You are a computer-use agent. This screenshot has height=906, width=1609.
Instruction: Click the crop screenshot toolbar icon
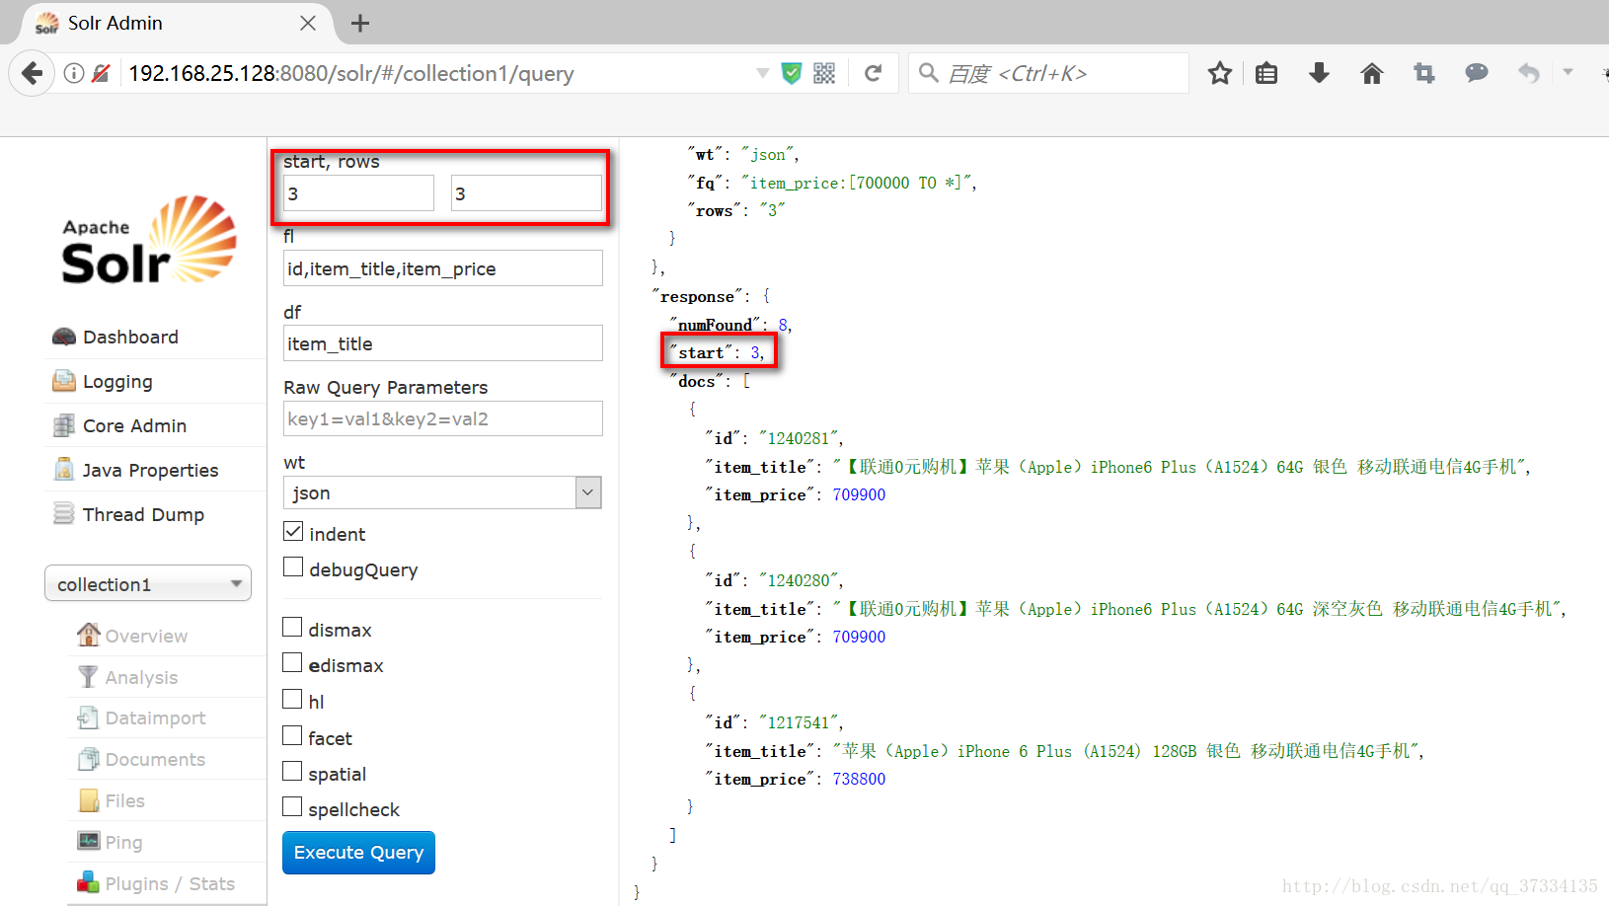1423,73
